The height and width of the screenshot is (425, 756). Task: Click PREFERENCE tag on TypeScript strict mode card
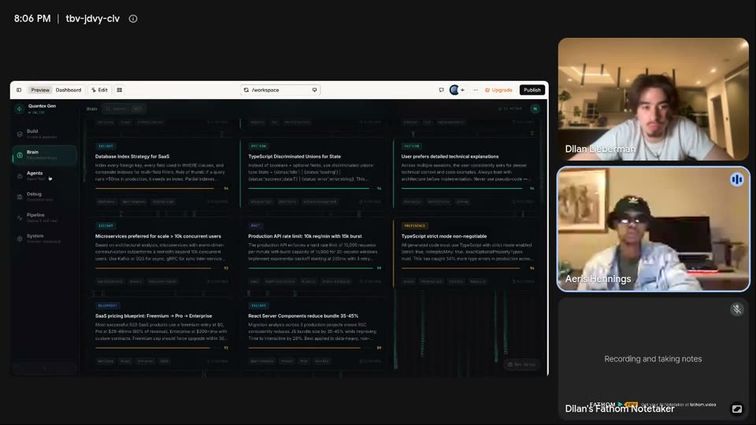(415, 226)
